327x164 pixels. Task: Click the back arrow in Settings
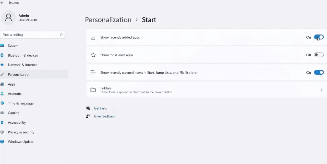(2, 3)
